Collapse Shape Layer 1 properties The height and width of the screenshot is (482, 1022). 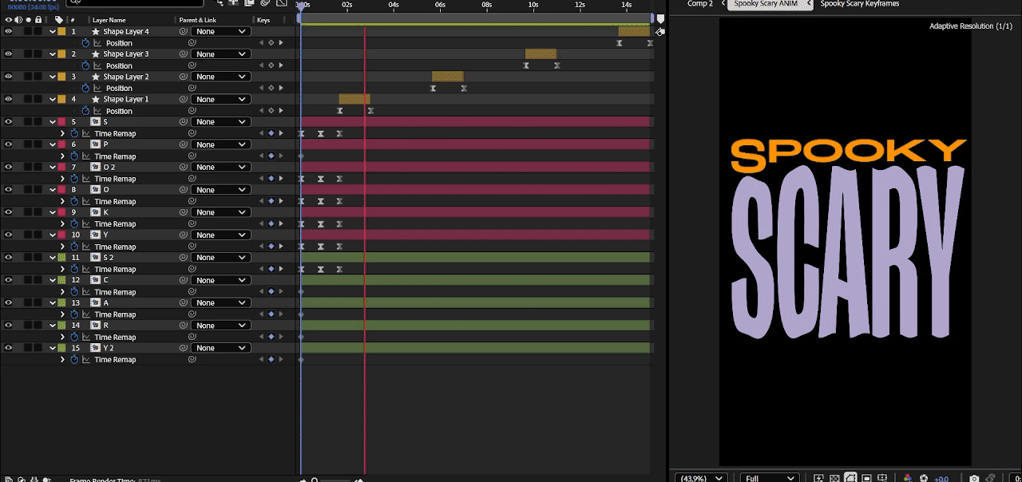coord(53,100)
